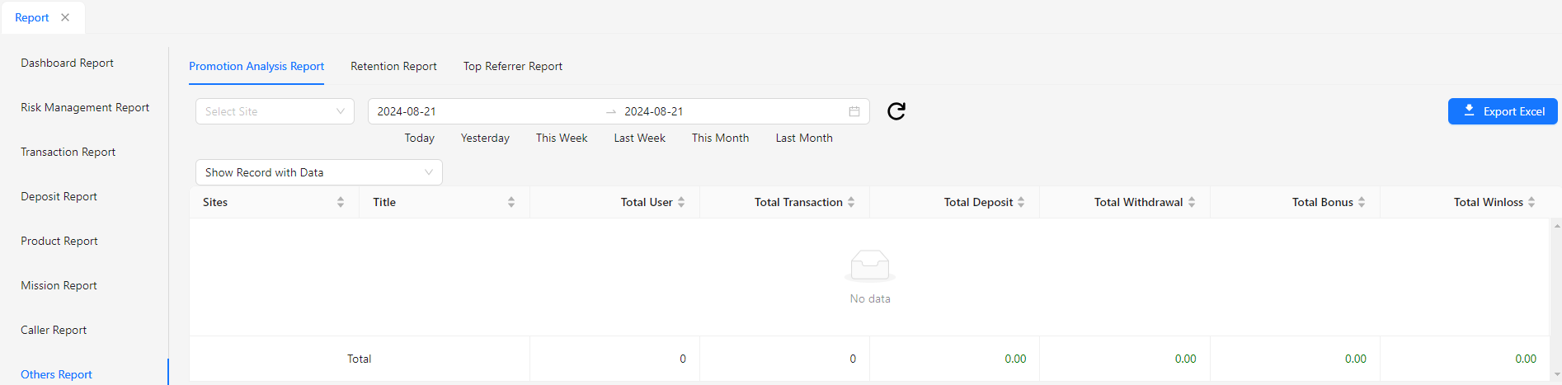The width and height of the screenshot is (1562, 385).
Task: Sort by Total User column arrows
Action: [x=681, y=202]
